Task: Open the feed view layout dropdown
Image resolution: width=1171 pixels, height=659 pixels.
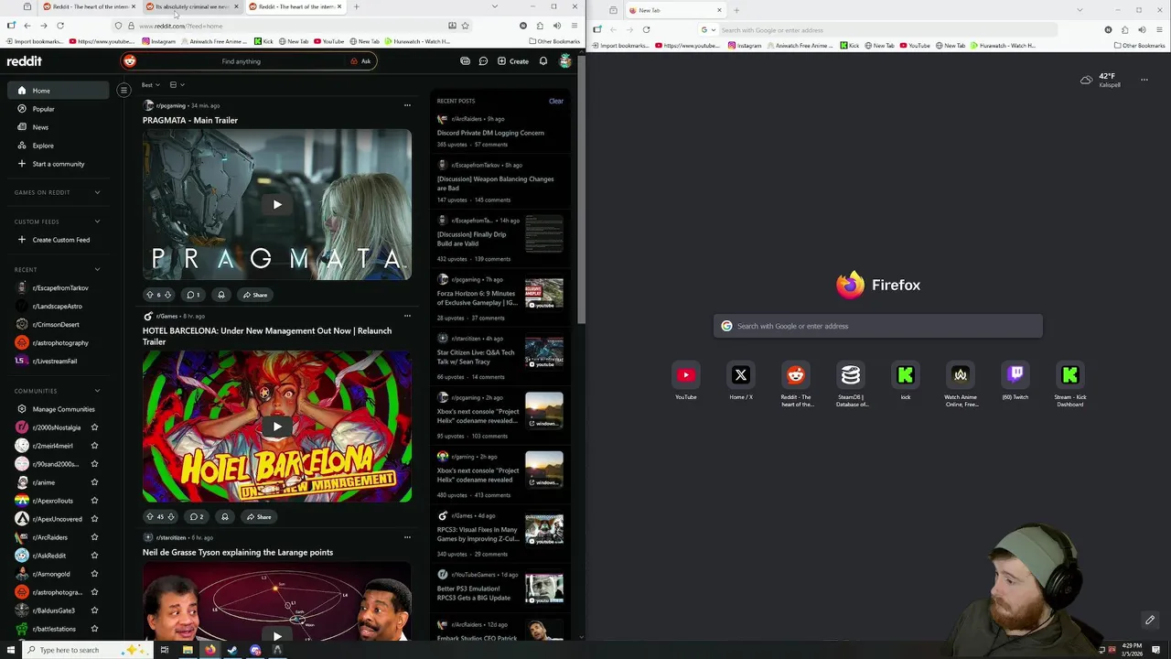Action: tap(177, 85)
